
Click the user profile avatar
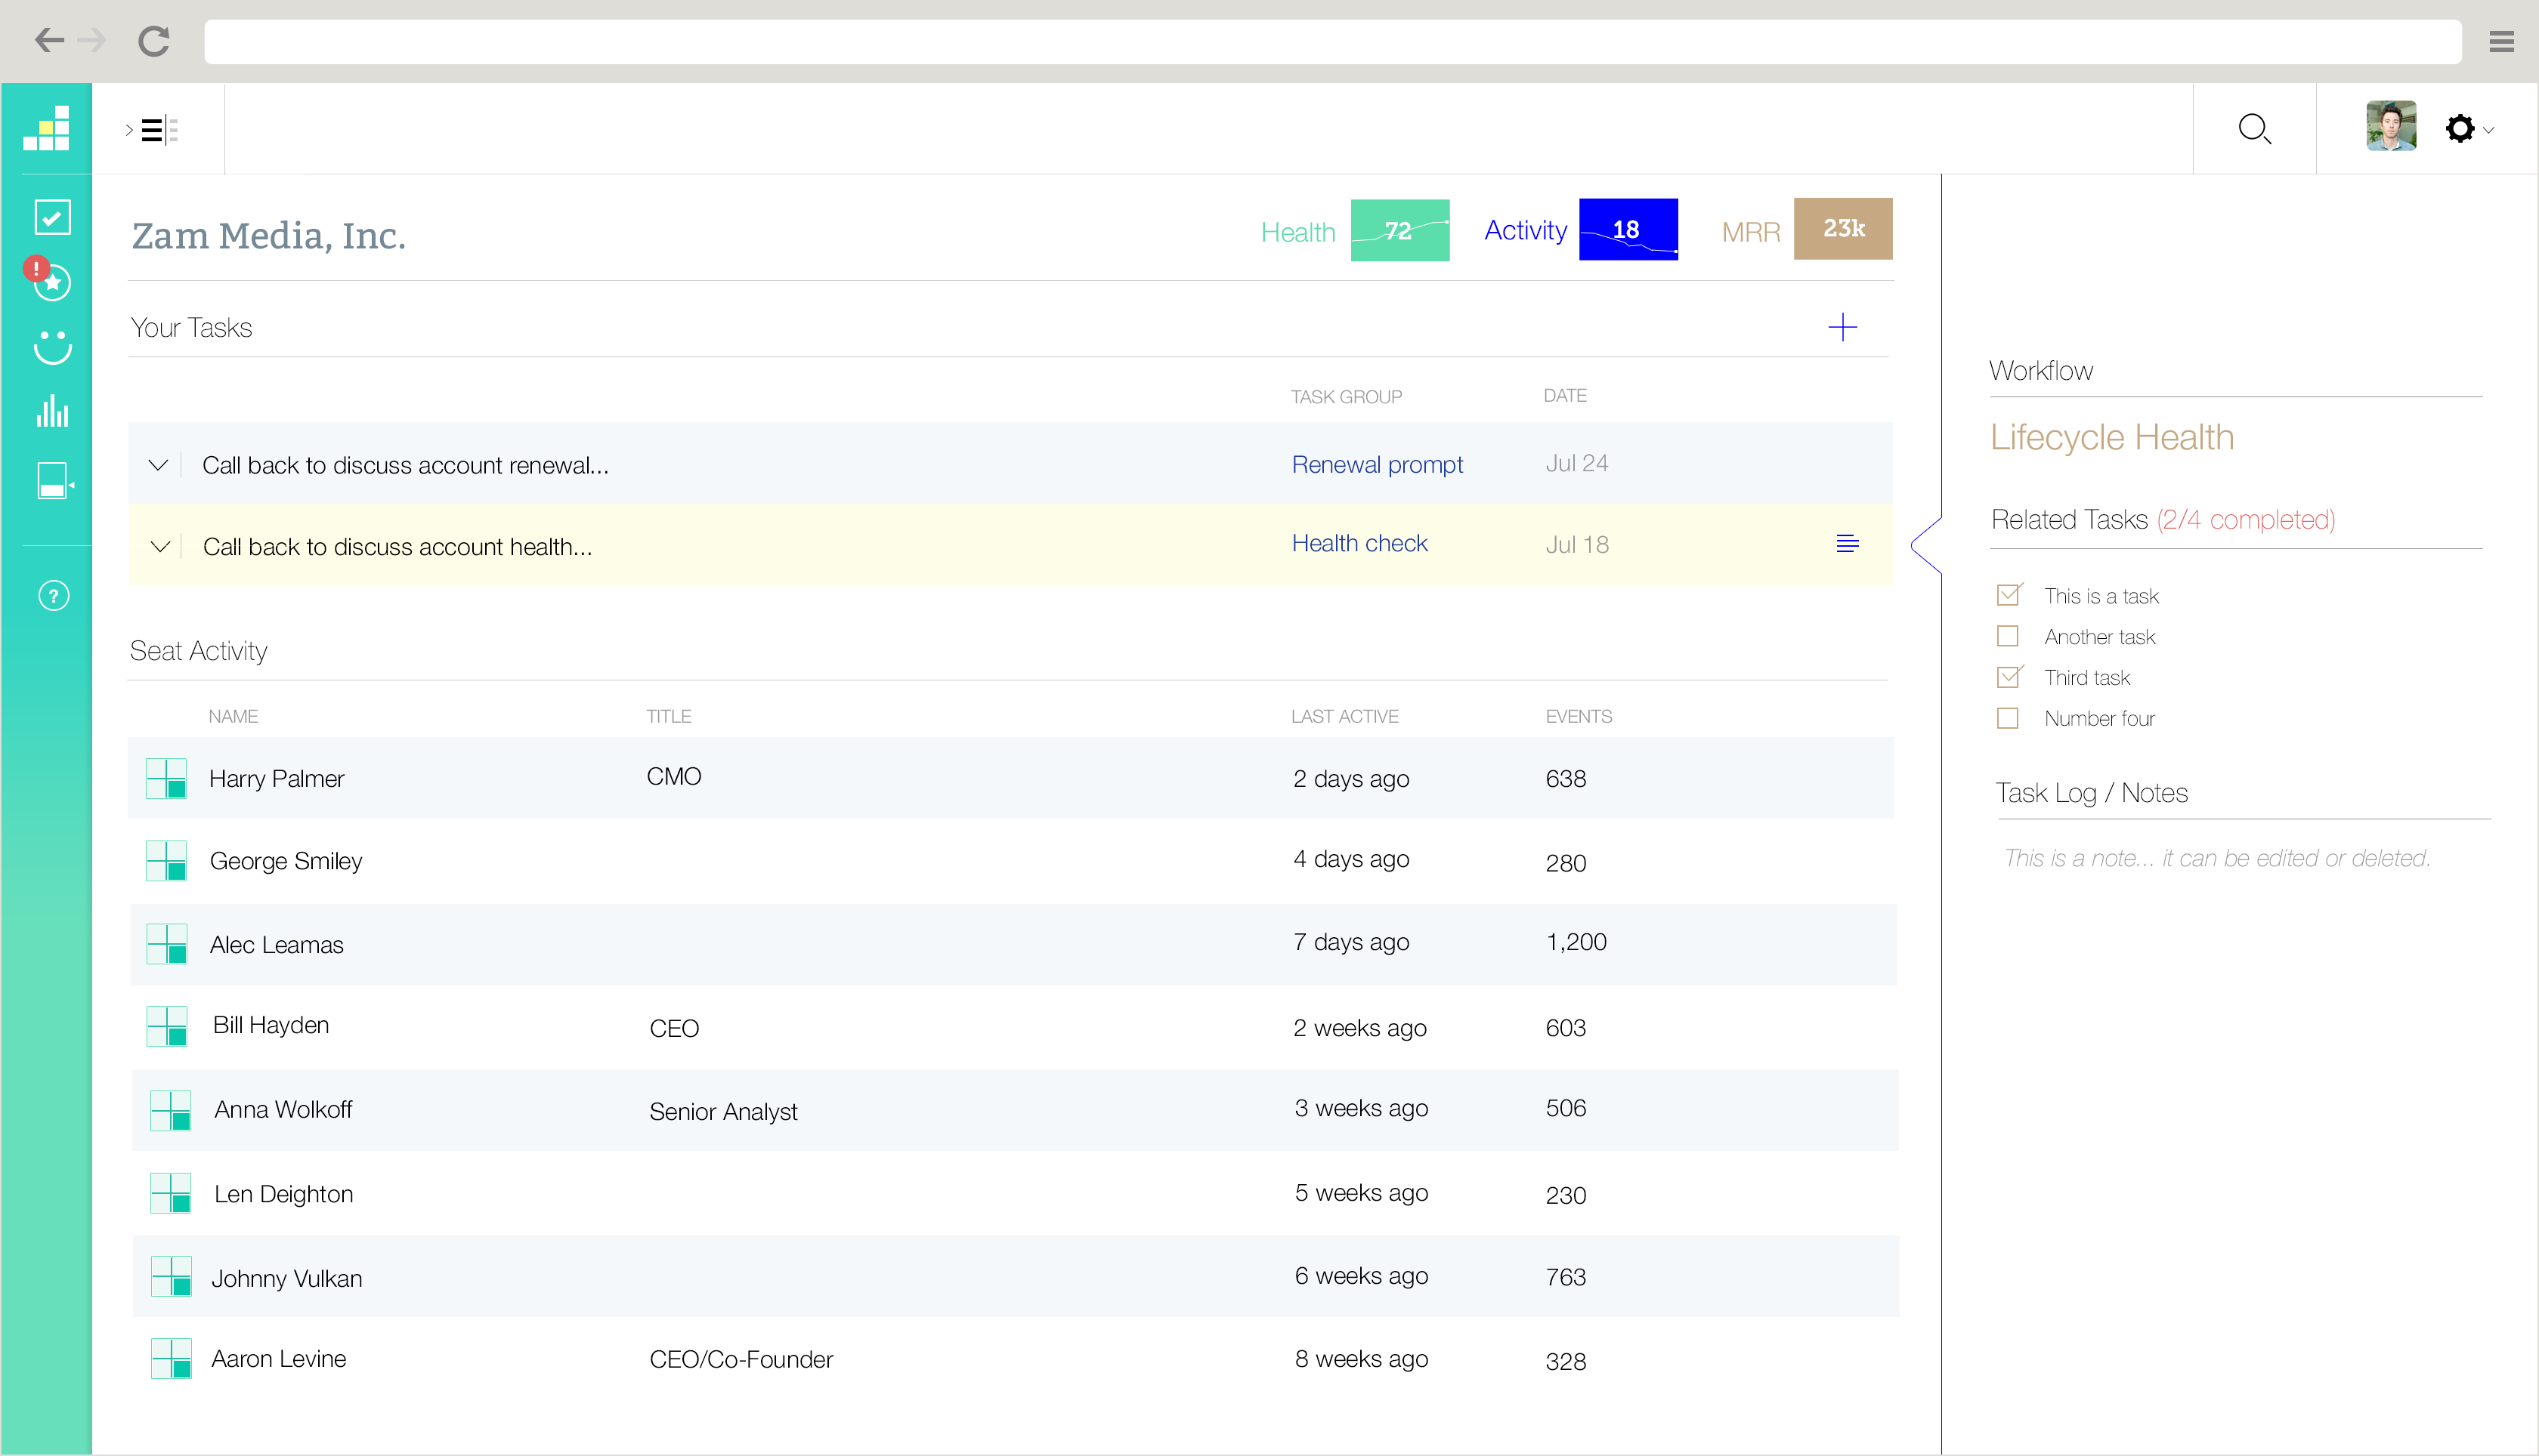2391,126
